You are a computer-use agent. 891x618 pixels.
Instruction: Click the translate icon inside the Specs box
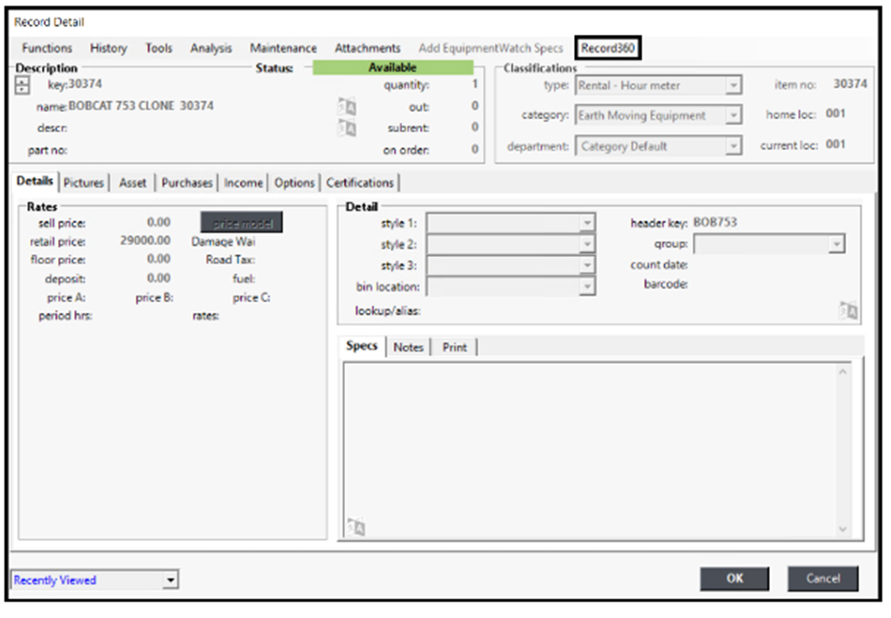(x=355, y=527)
